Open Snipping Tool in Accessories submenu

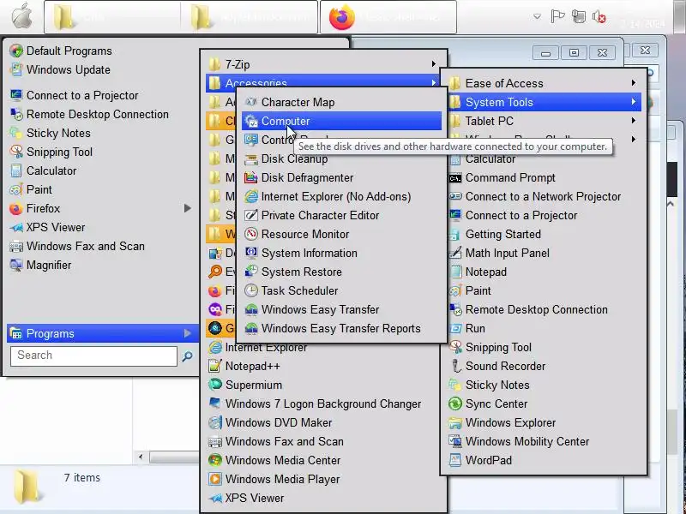coord(544,347)
